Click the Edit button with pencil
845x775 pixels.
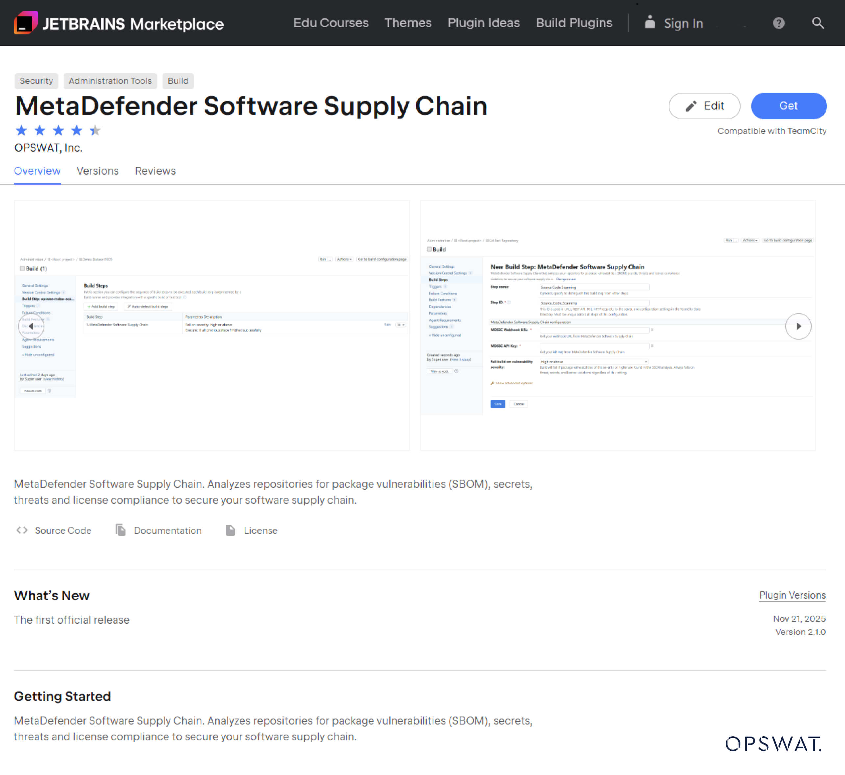(704, 106)
